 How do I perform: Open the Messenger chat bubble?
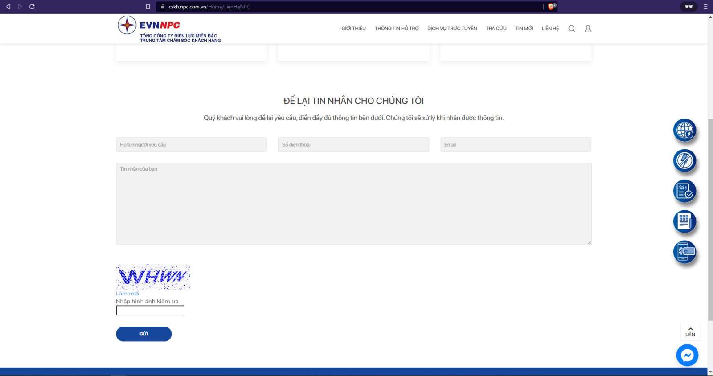pos(687,355)
